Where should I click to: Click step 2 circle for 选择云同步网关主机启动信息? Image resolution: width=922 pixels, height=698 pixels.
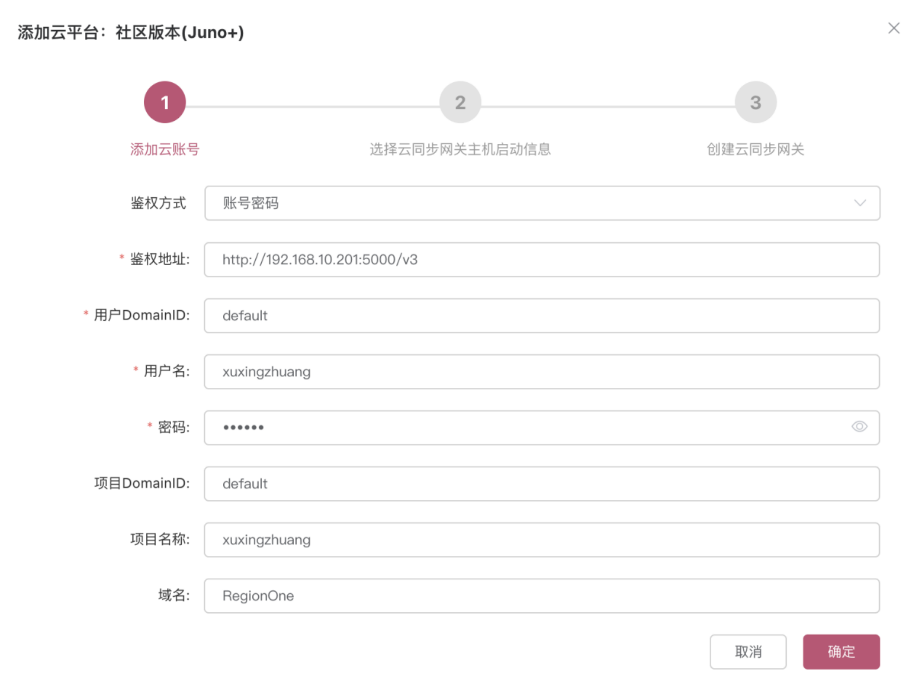pyautogui.click(x=459, y=102)
